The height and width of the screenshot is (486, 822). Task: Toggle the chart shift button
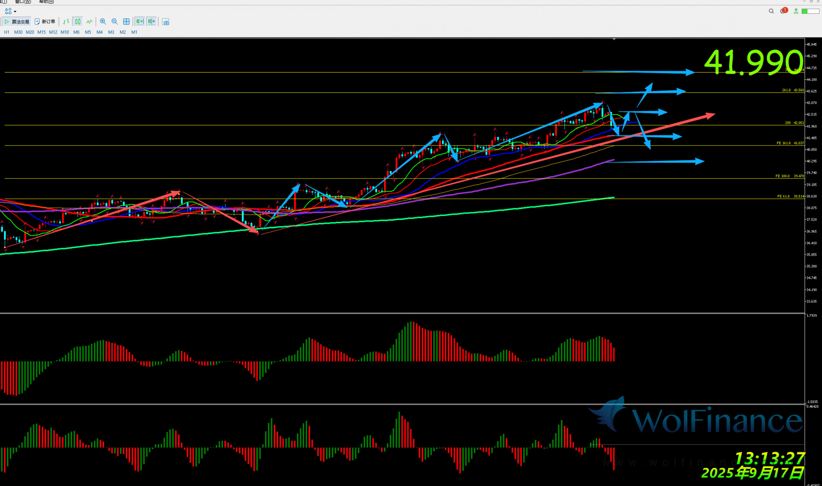152,22
